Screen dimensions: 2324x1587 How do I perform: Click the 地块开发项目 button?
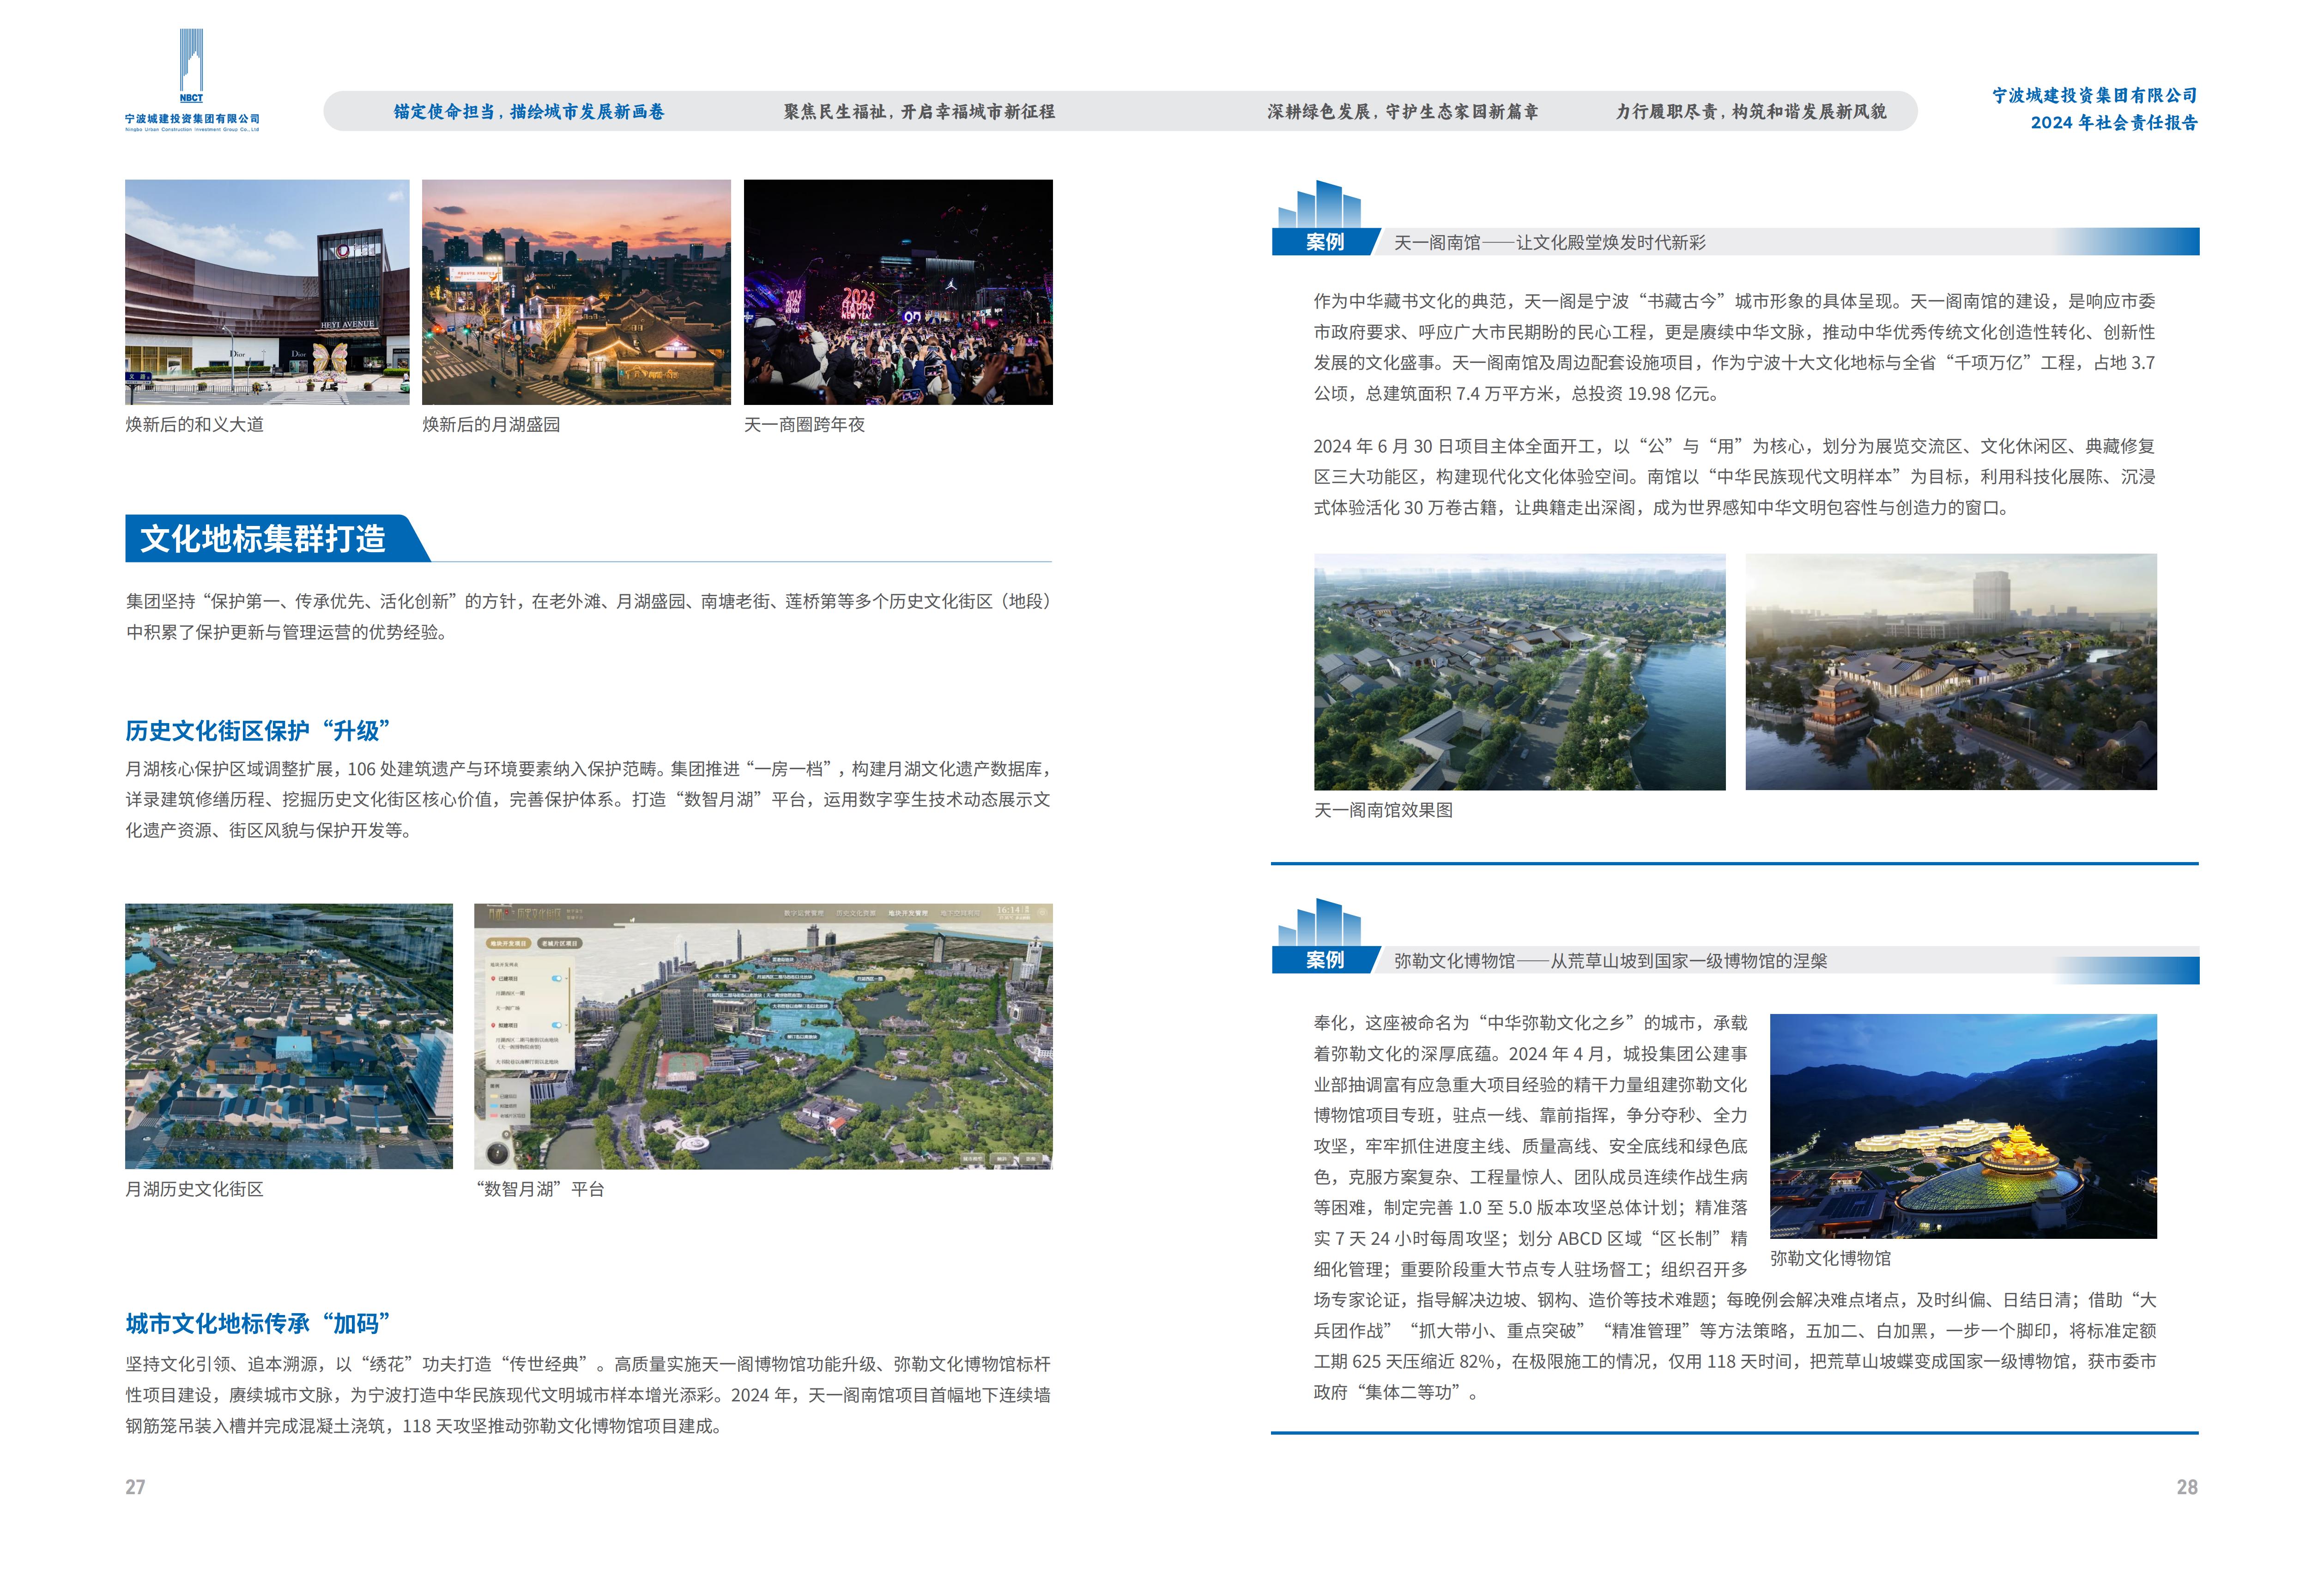pyautogui.click(x=508, y=944)
